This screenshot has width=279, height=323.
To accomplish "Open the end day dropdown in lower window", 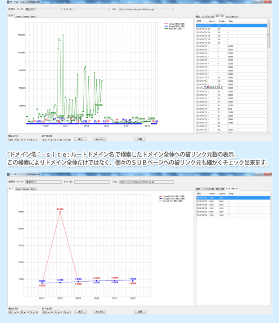I will [x=66, y=312].
